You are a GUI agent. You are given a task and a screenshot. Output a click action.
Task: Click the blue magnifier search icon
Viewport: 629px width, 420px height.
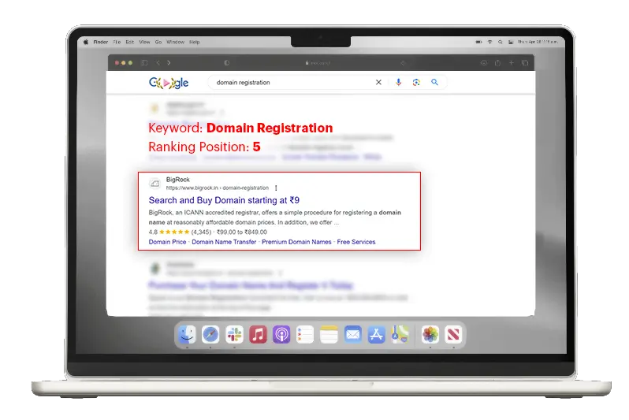[434, 82]
